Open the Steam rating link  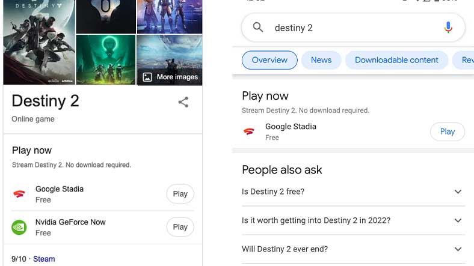(44, 259)
